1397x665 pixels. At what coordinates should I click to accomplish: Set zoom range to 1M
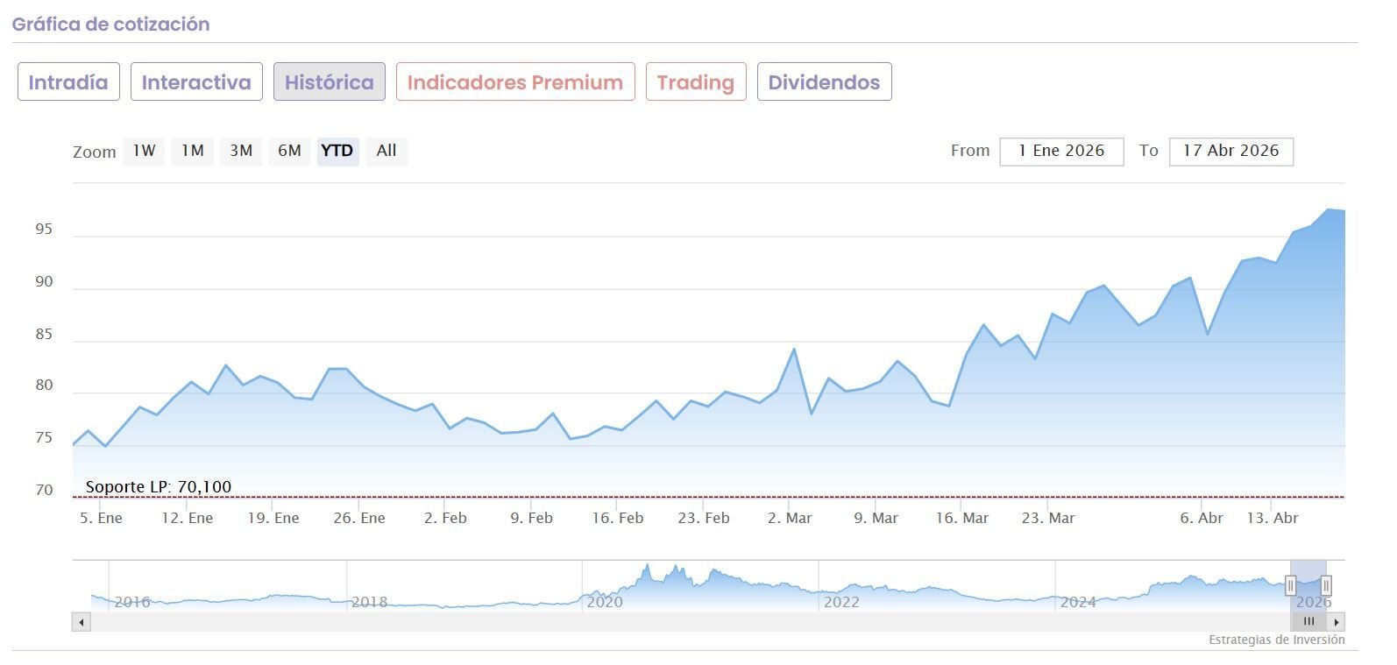click(x=193, y=151)
